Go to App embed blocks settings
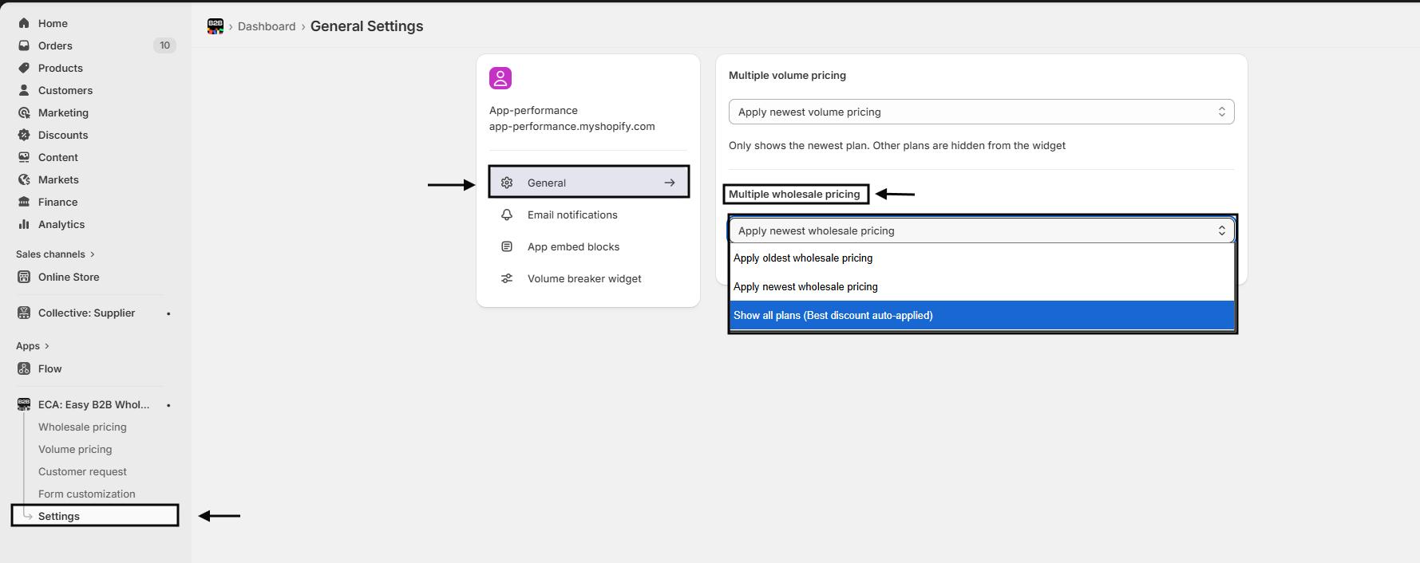Viewport: 1420px width, 563px height. coord(572,246)
